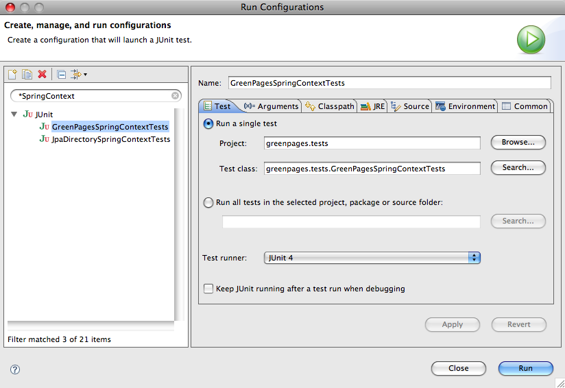
Task: Click the Browse... button for Project
Action: (x=518, y=143)
